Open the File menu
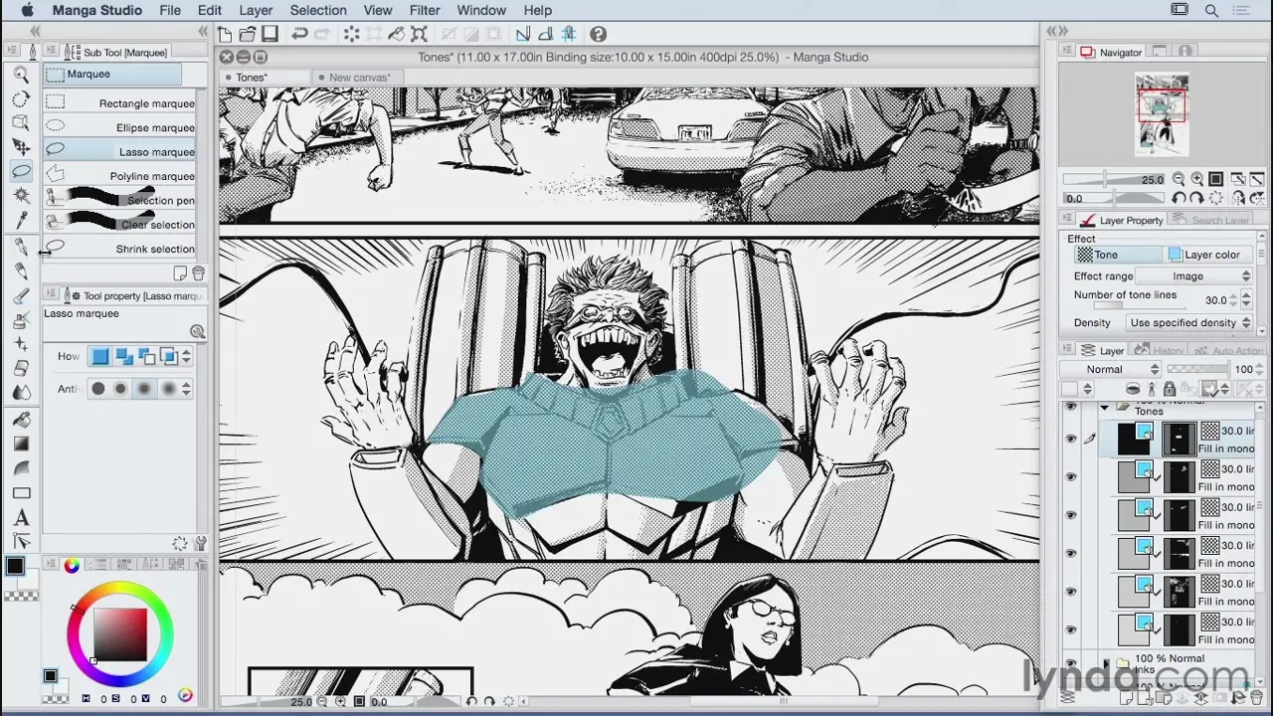The image size is (1273, 716). point(170,10)
